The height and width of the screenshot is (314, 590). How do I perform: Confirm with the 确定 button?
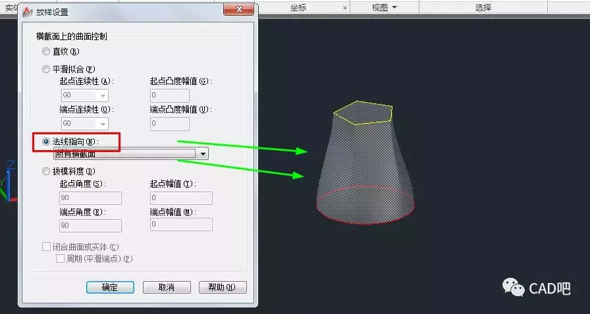tap(110, 287)
